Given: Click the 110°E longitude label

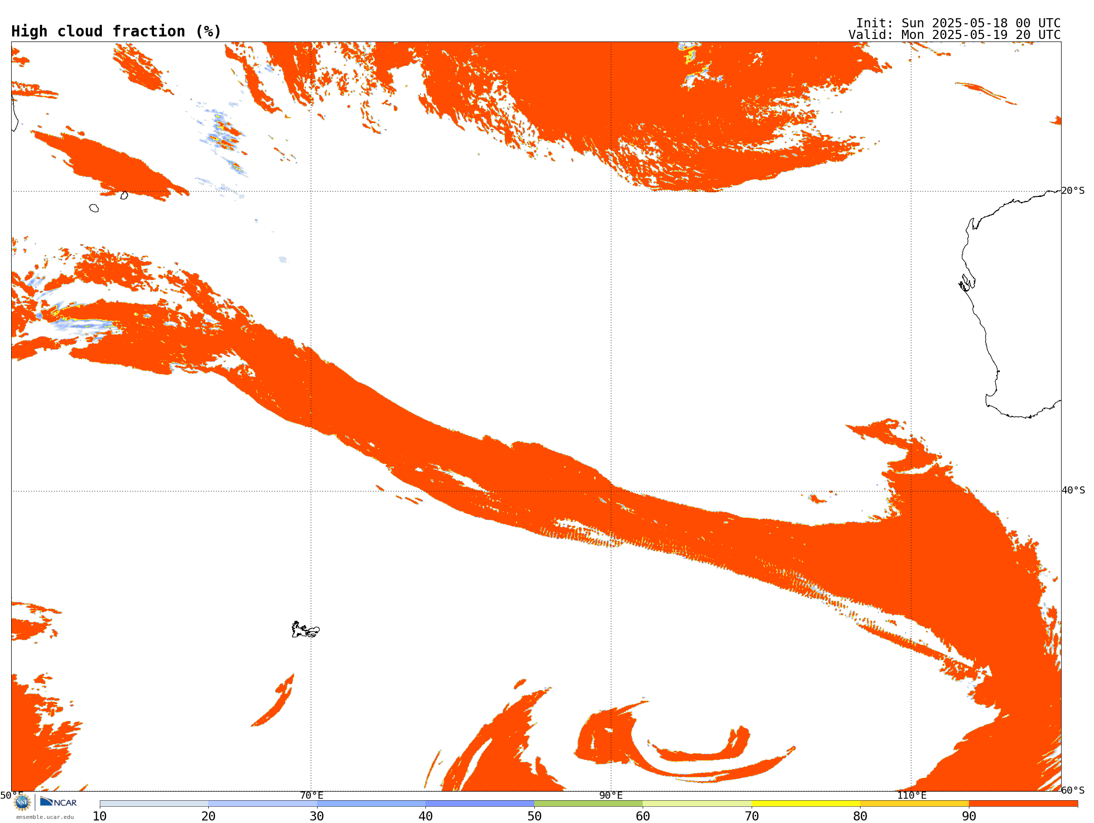Looking at the screenshot, I should click(x=912, y=795).
